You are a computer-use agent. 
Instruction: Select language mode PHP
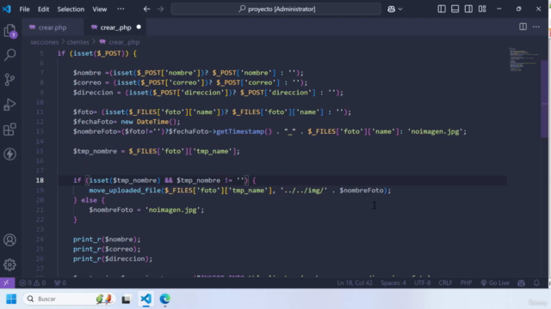pyautogui.click(x=466, y=282)
